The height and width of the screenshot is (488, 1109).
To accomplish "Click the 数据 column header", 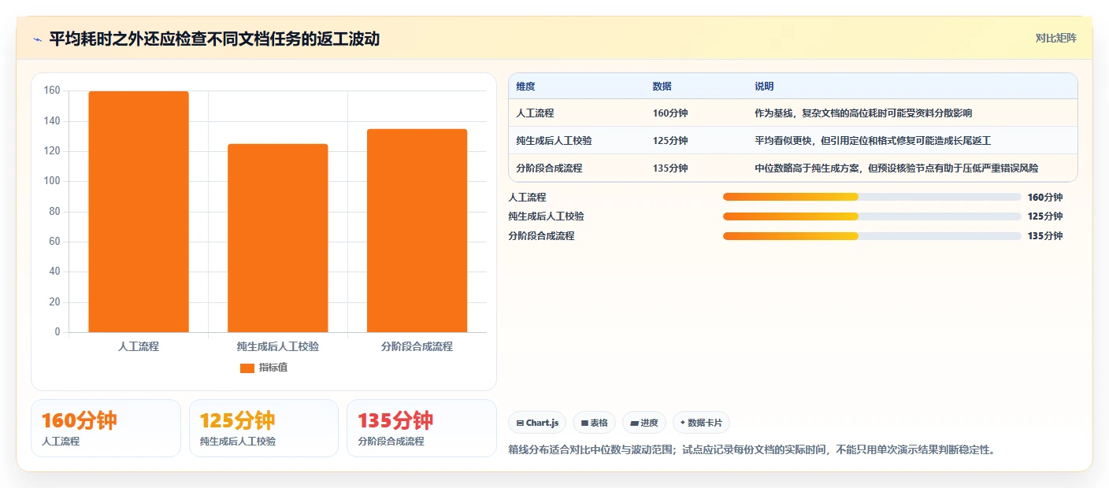I will pos(662,87).
